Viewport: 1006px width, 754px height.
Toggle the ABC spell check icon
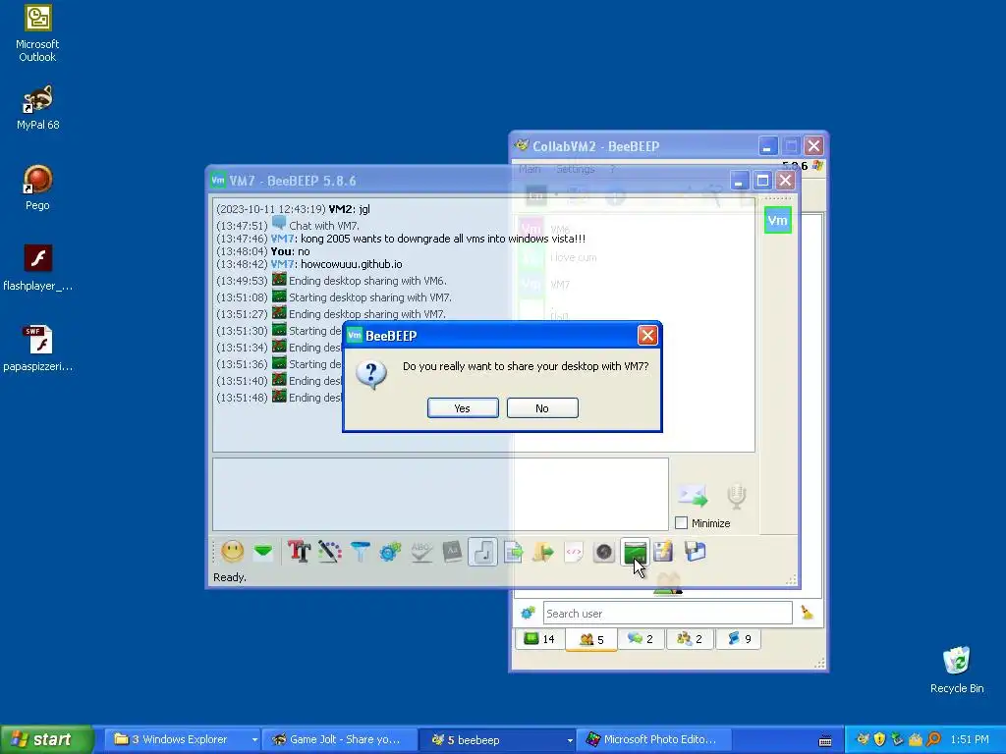point(420,552)
